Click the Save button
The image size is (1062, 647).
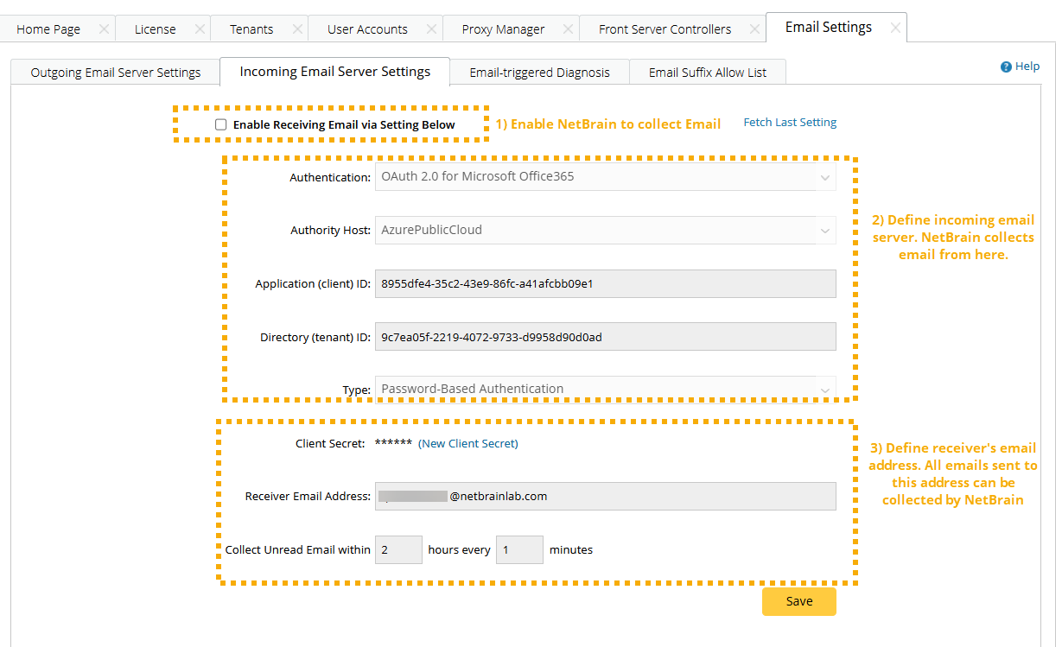pos(798,601)
